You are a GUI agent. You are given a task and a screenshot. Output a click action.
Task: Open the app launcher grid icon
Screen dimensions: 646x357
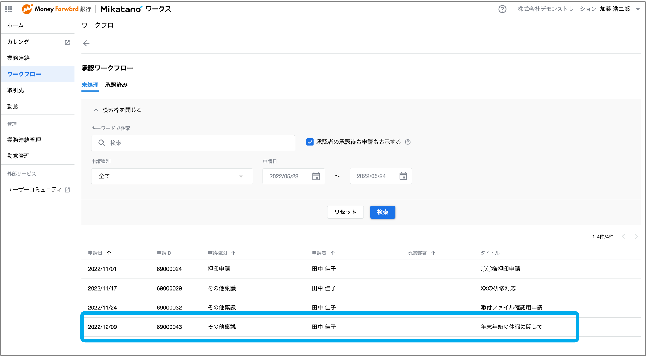pyautogui.click(x=9, y=9)
